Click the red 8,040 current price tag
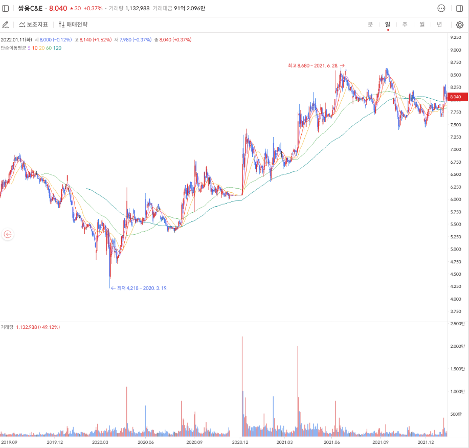The height and width of the screenshot is (448, 469). tap(458, 97)
